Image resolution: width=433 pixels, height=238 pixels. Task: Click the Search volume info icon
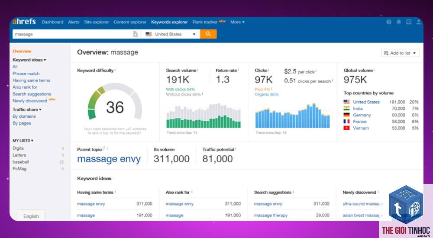pyautogui.click(x=198, y=70)
